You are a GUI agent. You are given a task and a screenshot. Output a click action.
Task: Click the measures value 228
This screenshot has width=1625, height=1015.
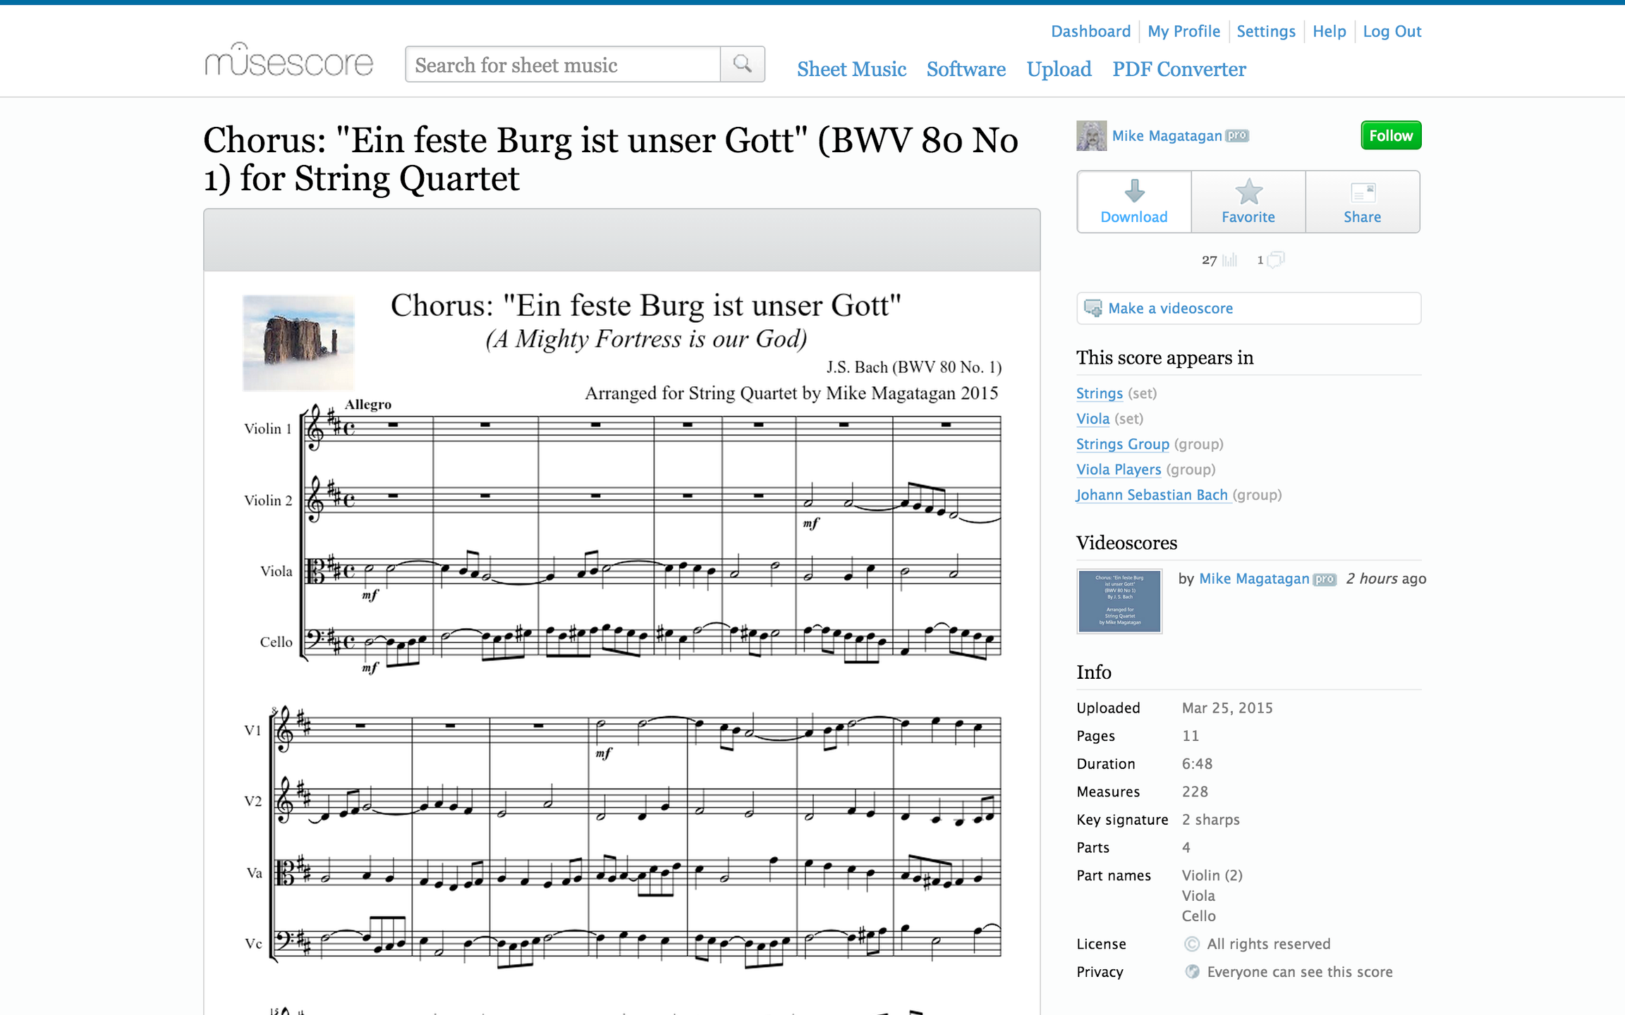pyautogui.click(x=1195, y=792)
